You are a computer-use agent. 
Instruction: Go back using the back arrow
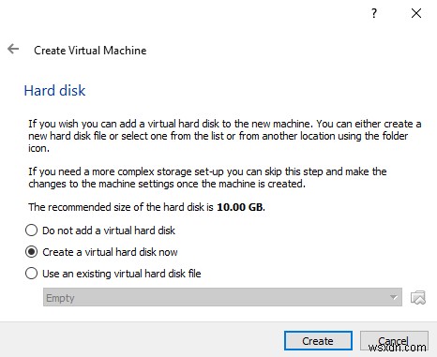click(13, 49)
